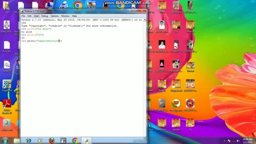Viewport: 256px width, 144px height.
Task: Show hidden system tray icons
Action: tap(224, 141)
